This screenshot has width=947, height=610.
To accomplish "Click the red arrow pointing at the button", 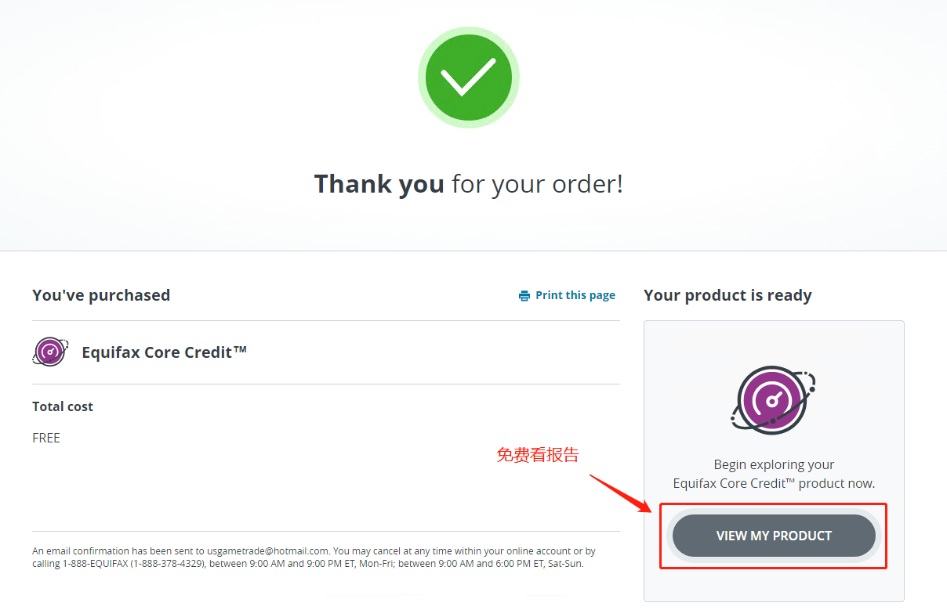I will point(622,493).
